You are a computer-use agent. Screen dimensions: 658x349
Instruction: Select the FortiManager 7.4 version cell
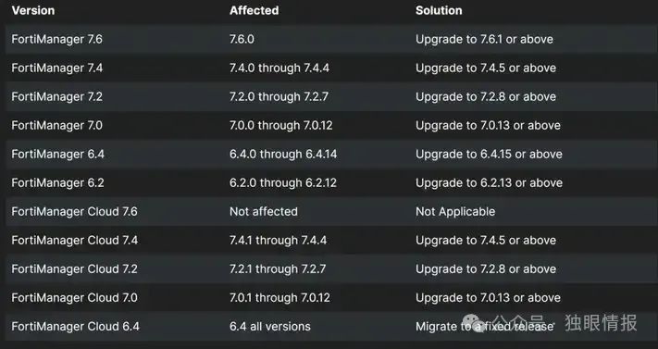coord(57,68)
